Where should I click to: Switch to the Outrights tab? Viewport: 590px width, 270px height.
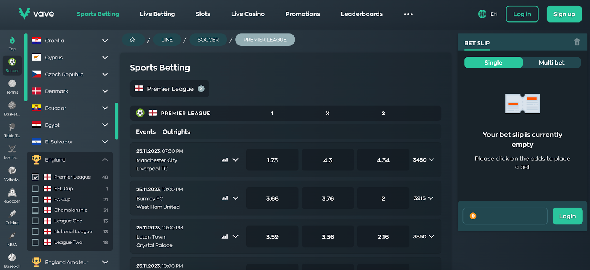[176, 132]
